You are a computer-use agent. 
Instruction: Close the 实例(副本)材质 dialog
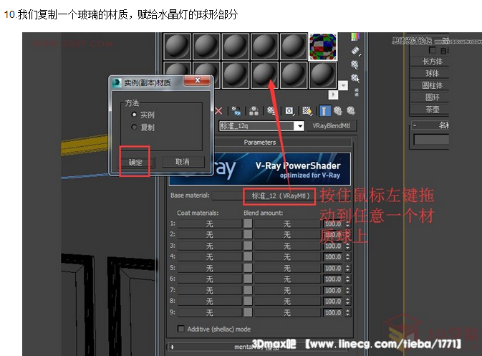coord(198,80)
